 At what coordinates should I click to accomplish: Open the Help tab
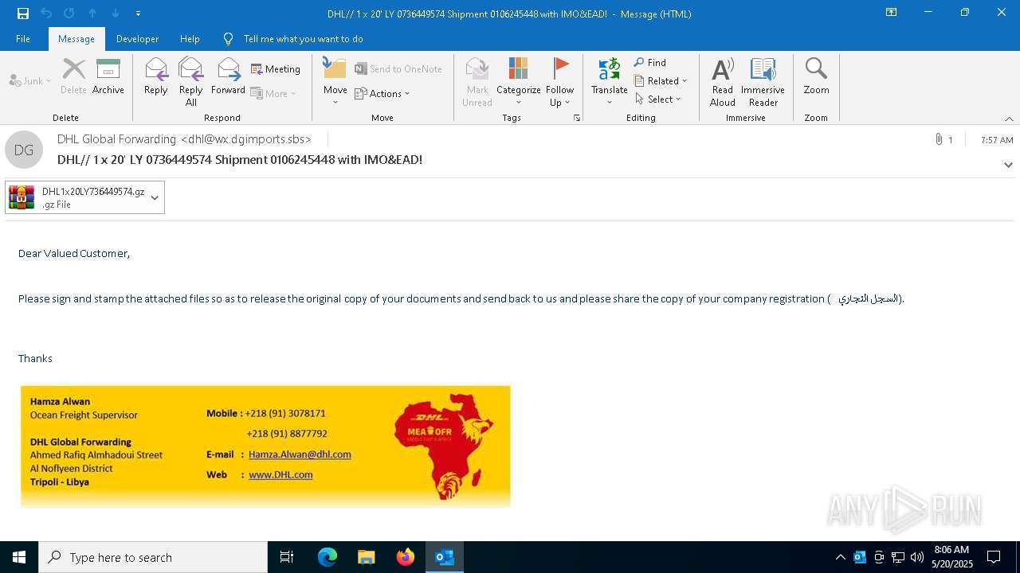click(x=190, y=38)
